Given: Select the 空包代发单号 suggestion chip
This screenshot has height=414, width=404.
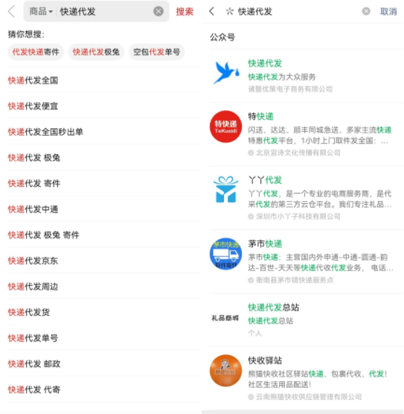Looking at the screenshot, I should pyautogui.click(x=157, y=52).
